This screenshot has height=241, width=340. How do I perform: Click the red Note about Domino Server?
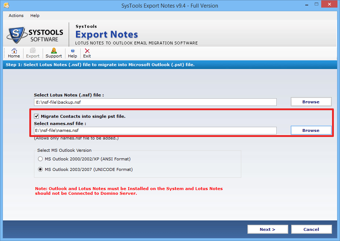coord(129,191)
